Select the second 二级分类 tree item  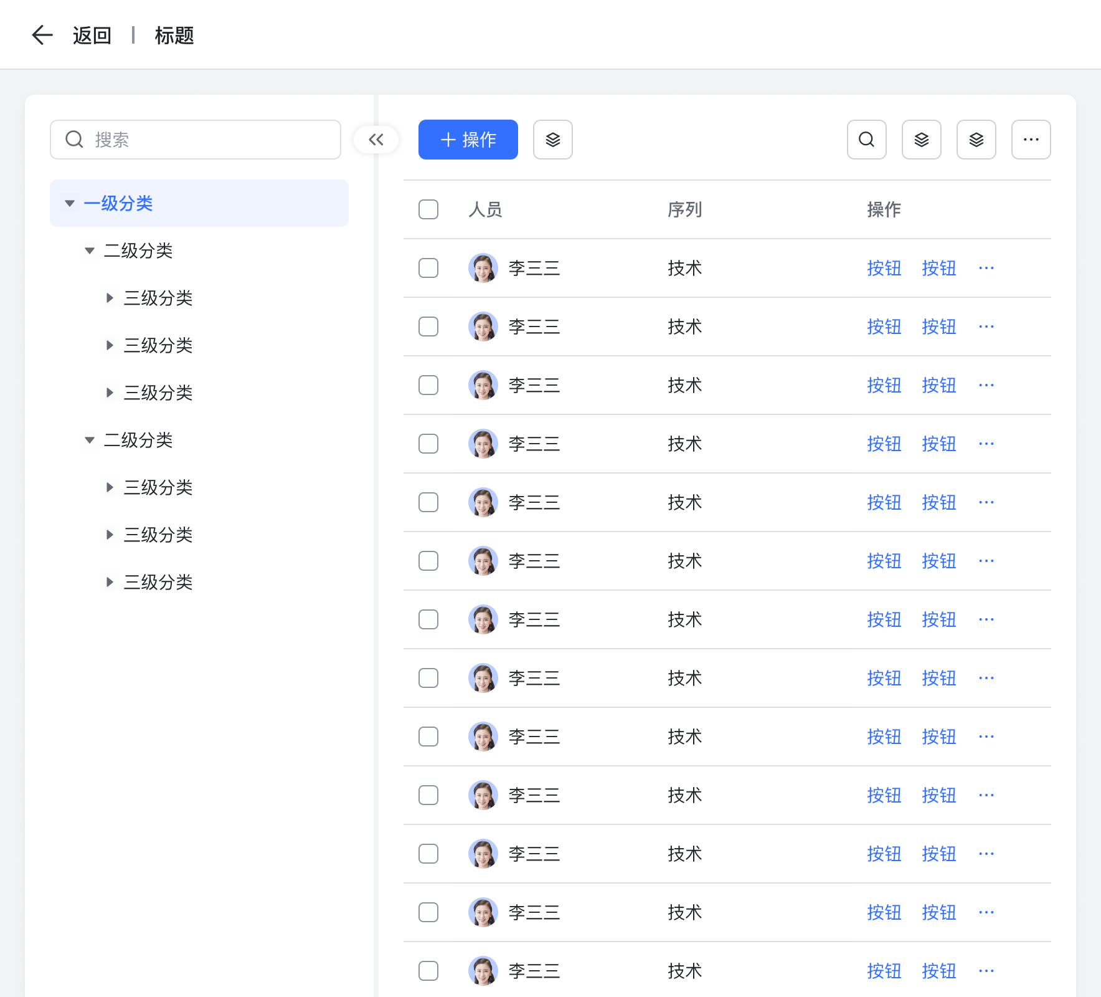point(138,440)
